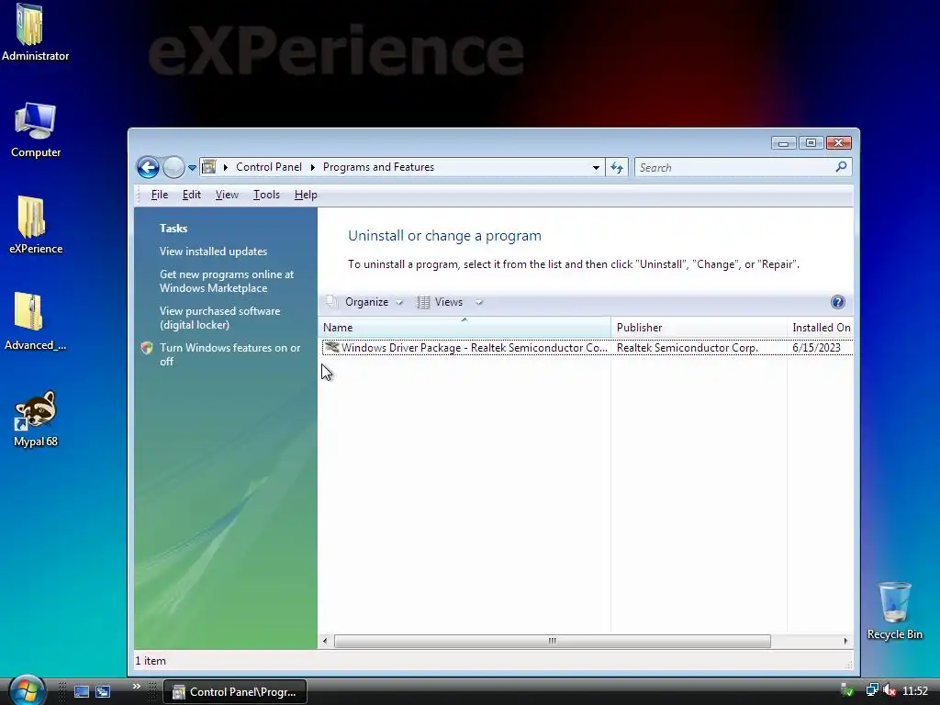940x705 pixels.
Task: Open View installed updates
Action: pos(213,252)
